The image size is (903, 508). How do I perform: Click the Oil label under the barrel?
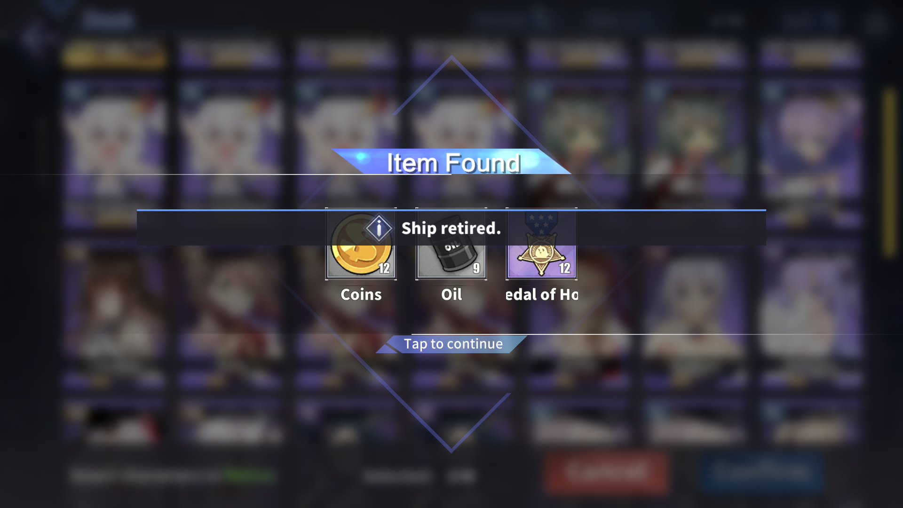[x=451, y=294]
